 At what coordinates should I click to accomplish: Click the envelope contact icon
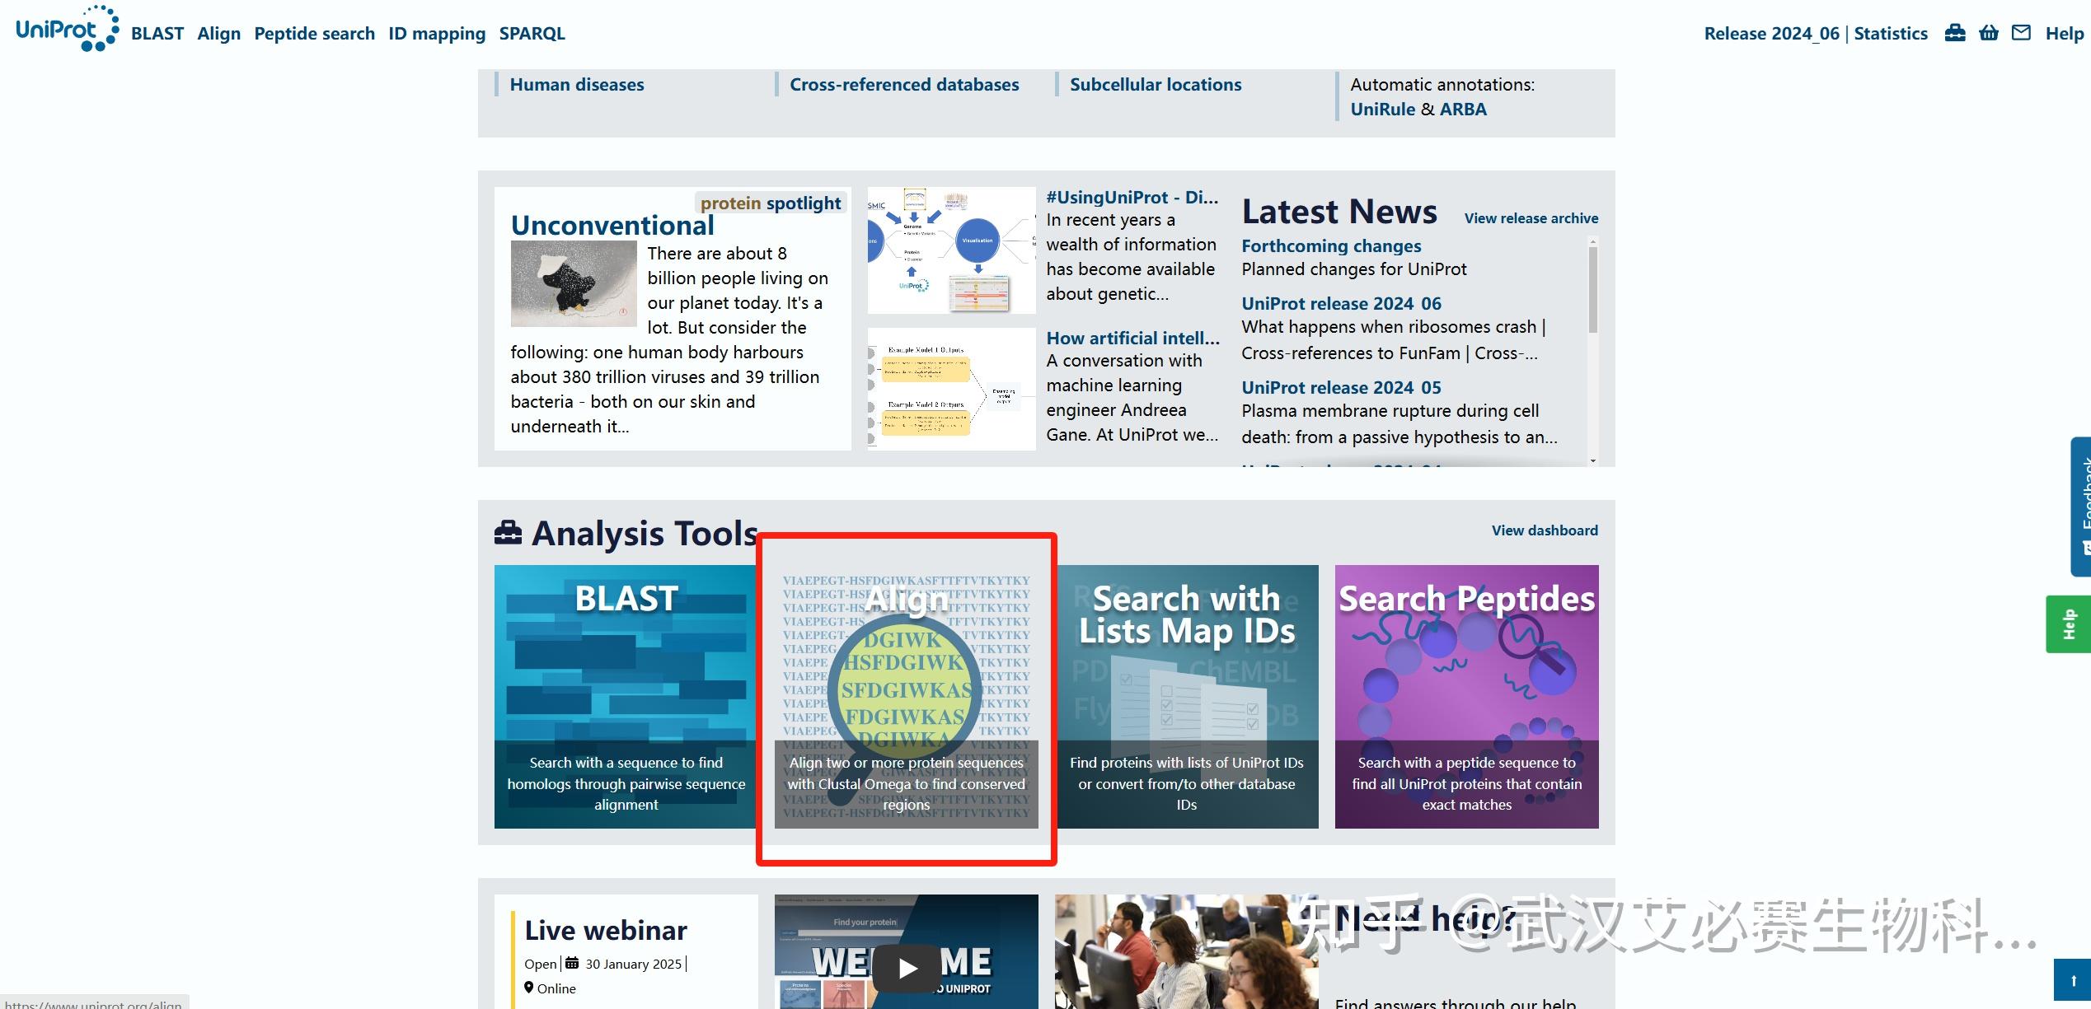click(x=2021, y=33)
